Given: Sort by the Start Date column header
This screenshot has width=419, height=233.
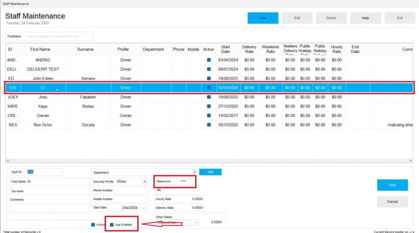Looking at the screenshot, I should click(x=226, y=49).
